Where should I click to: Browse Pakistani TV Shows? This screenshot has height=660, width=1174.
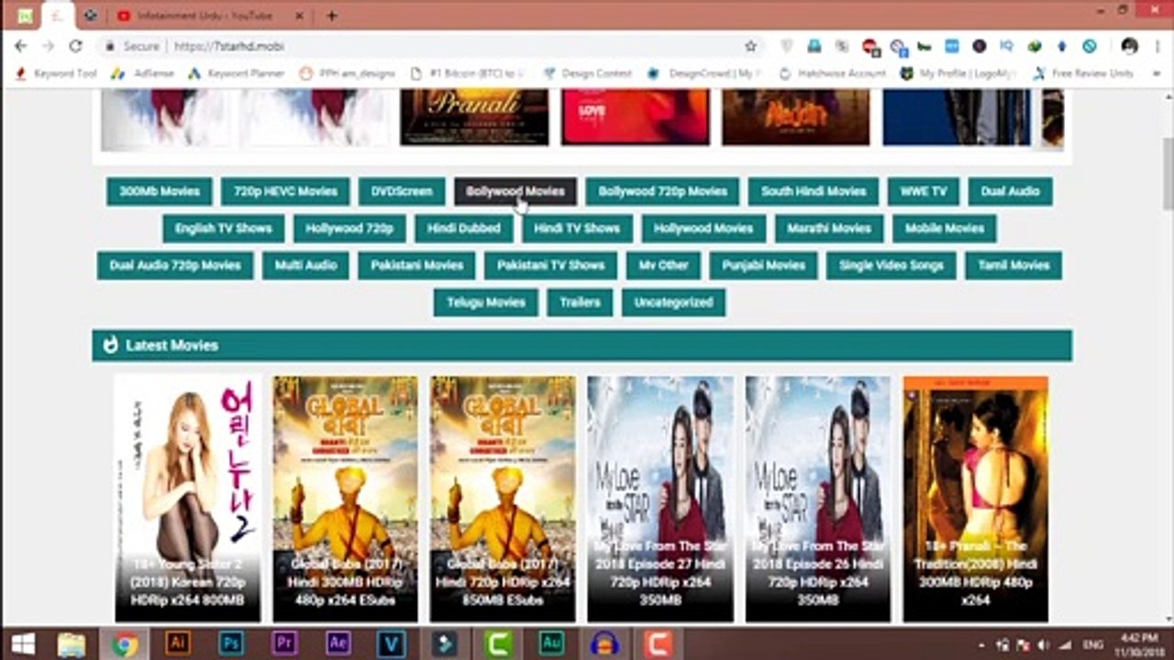point(551,265)
